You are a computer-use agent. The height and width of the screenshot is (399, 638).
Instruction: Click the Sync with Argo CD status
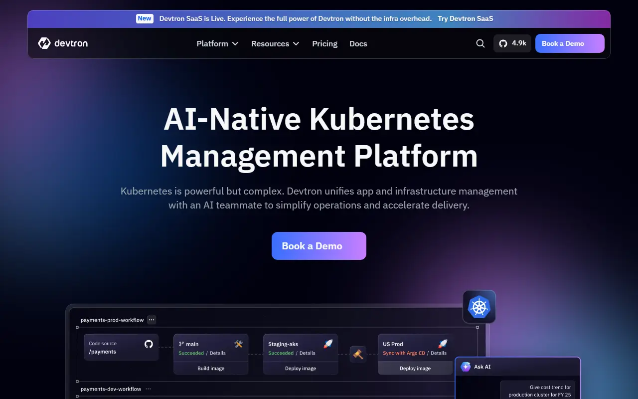pos(404,353)
